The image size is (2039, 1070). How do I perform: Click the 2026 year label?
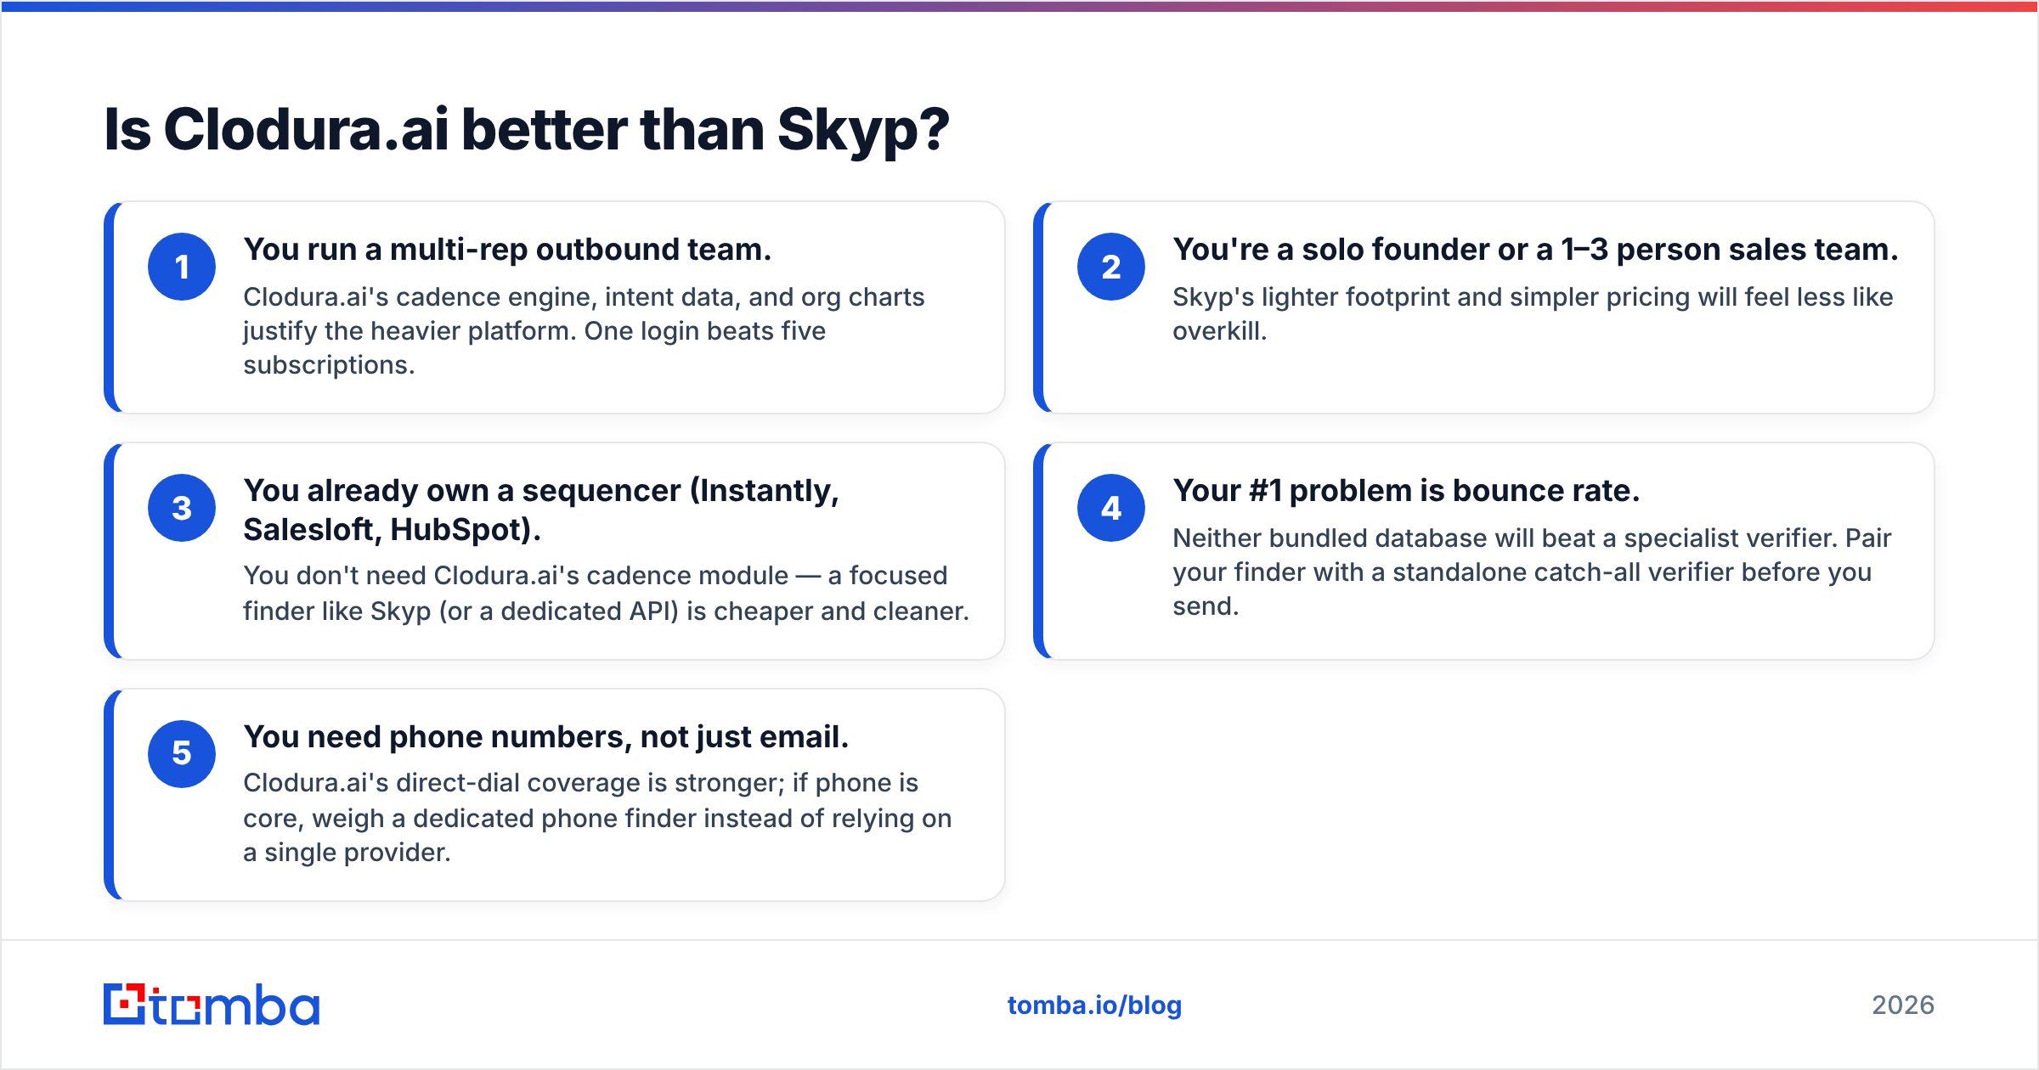pos(1903,1005)
